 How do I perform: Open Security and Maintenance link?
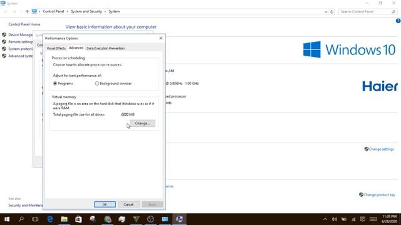pyautogui.click(x=26, y=206)
